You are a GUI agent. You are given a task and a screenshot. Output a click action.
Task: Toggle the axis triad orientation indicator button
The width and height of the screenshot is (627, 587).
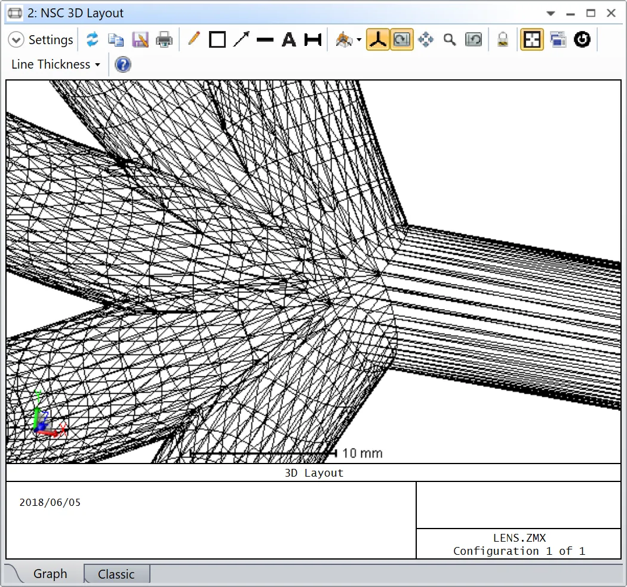click(378, 39)
